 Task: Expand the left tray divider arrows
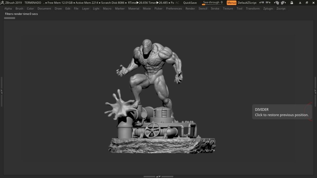[x=1, y=92]
